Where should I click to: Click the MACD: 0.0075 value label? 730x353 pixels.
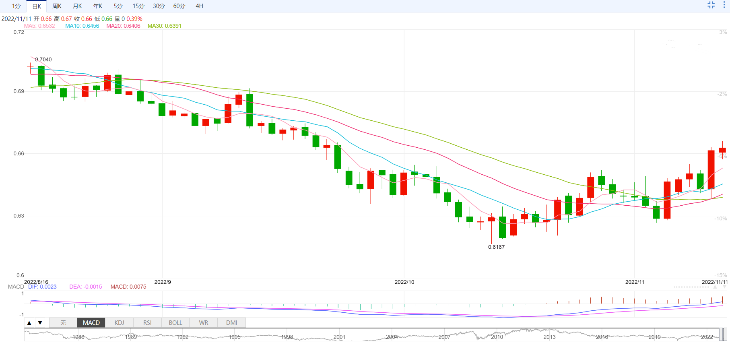128,287
